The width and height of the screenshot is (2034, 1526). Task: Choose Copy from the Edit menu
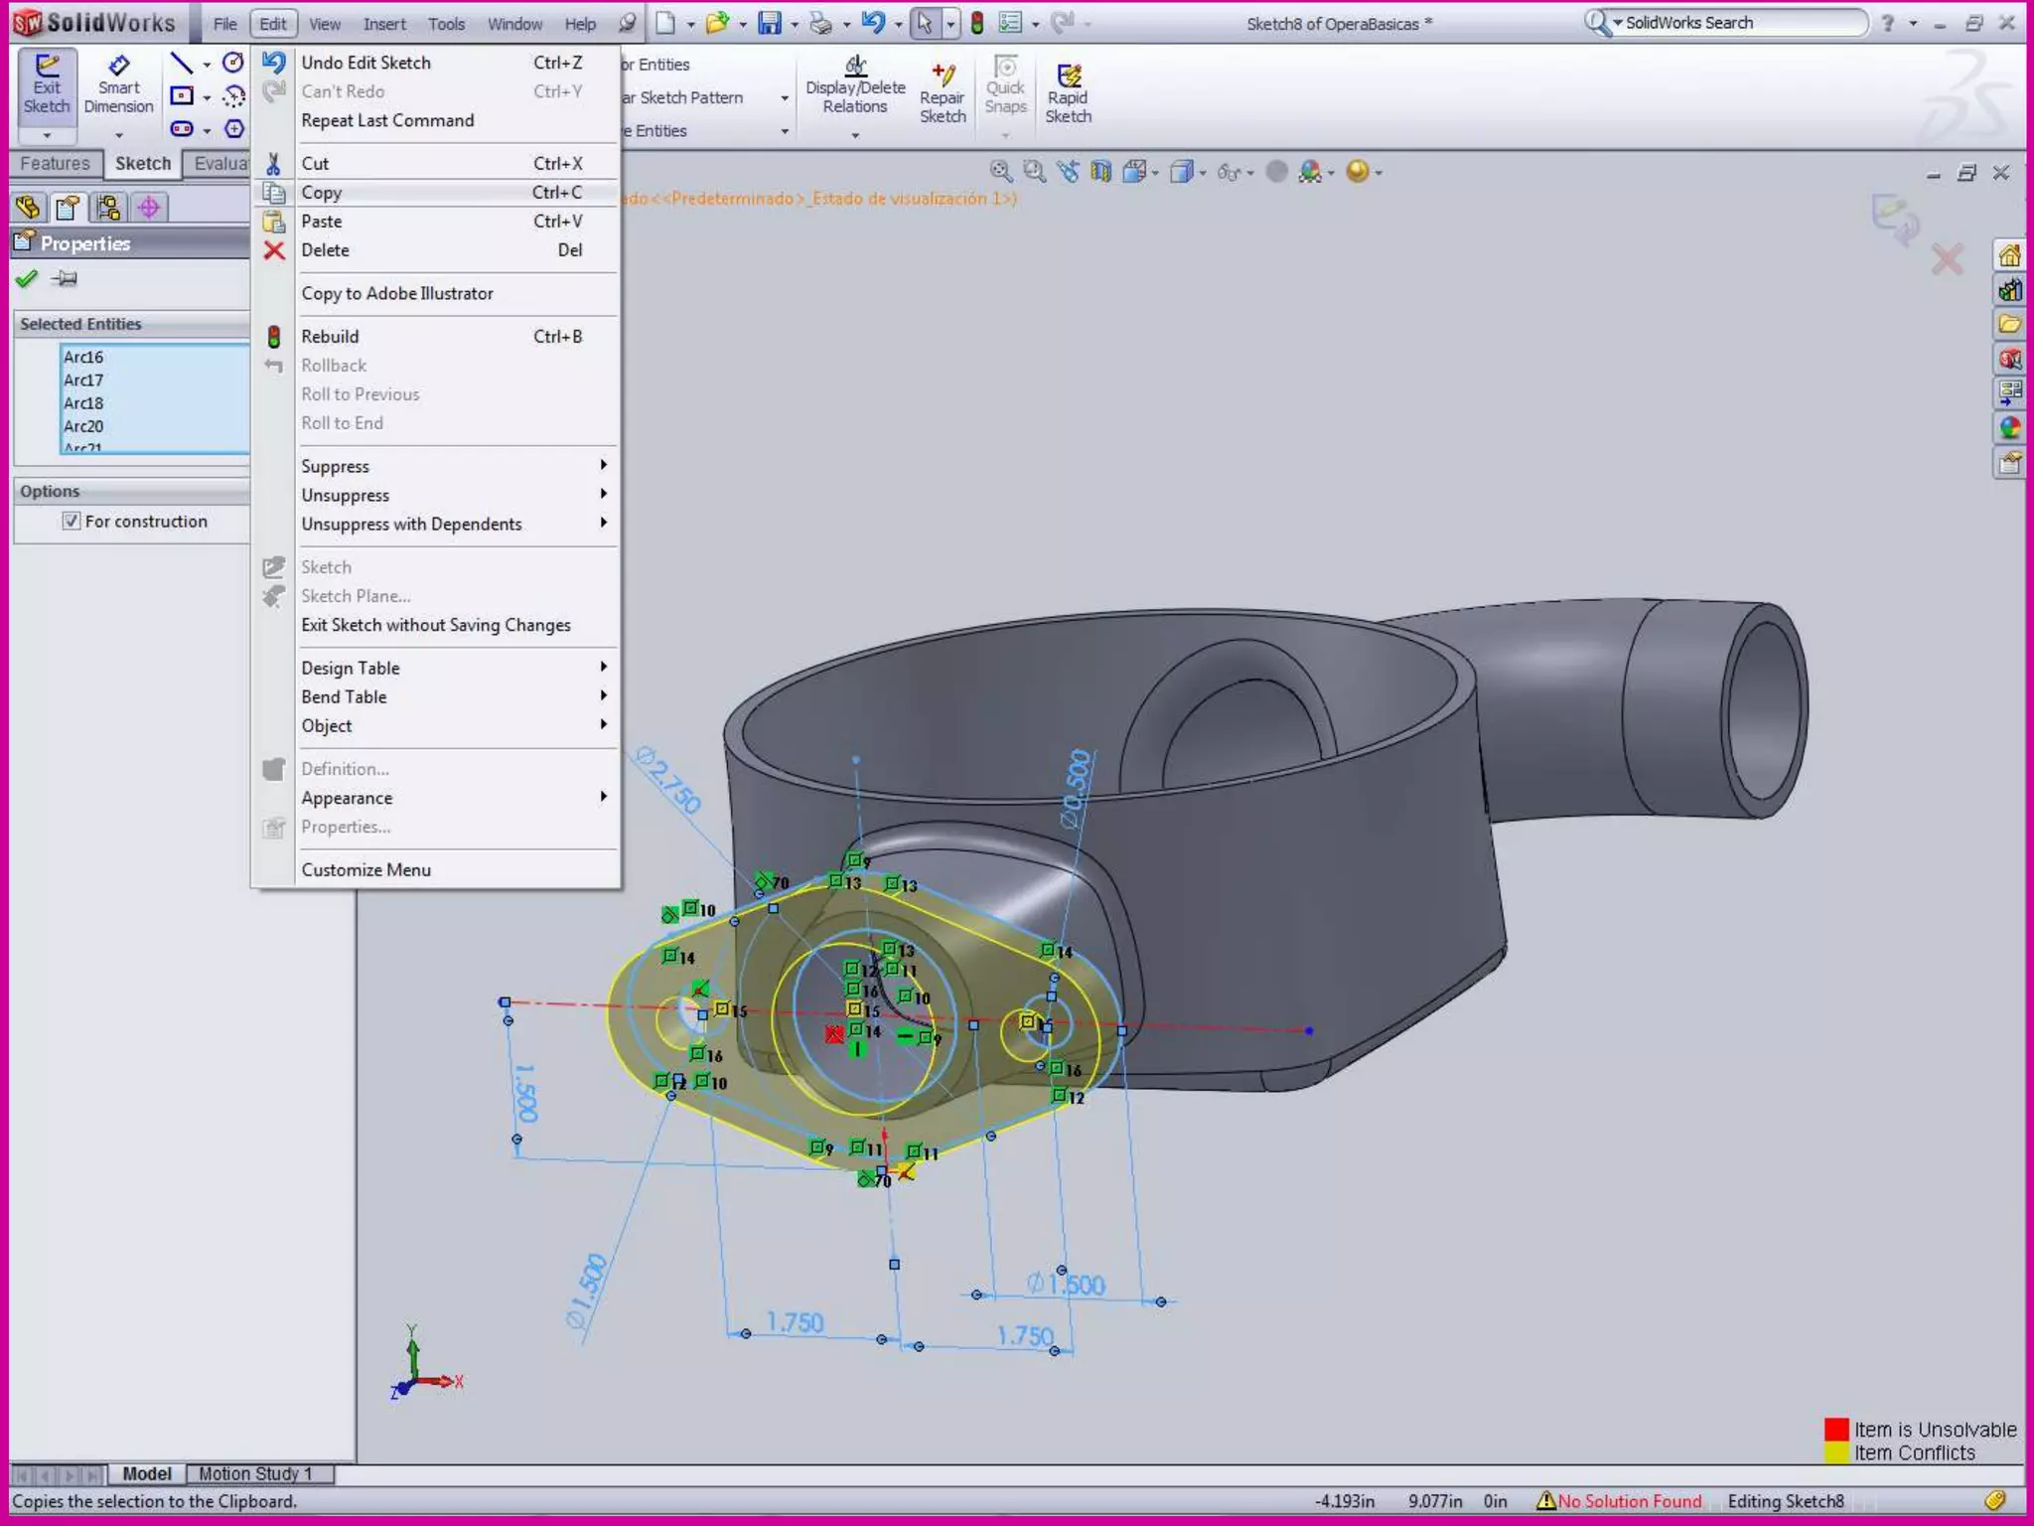coord(322,193)
